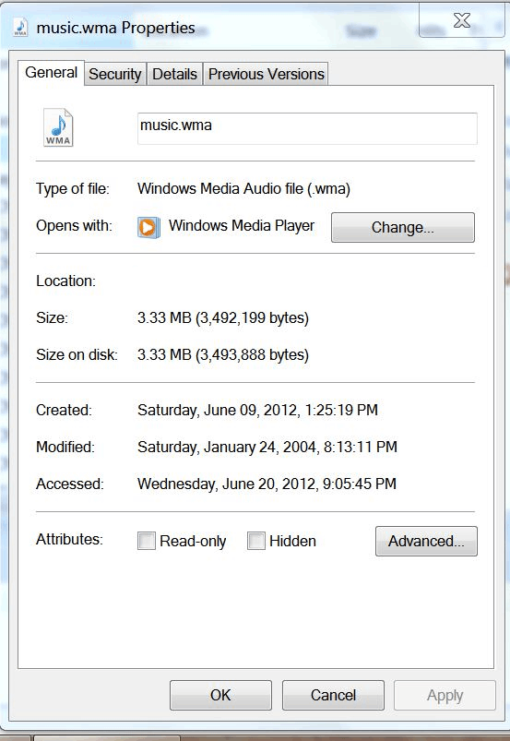This screenshot has height=741, width=510.
Task: Toggle the Hidden attribute checkbox
Action: pyautogui.click(x=256, y=541)
